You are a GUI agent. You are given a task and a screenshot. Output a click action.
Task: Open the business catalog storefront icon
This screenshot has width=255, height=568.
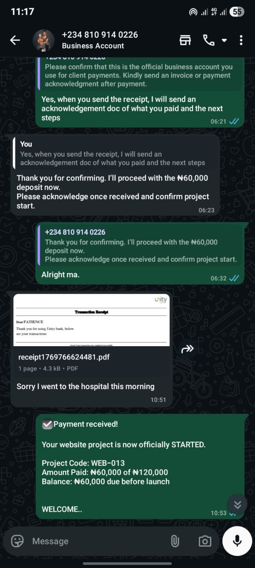(185, 39)
